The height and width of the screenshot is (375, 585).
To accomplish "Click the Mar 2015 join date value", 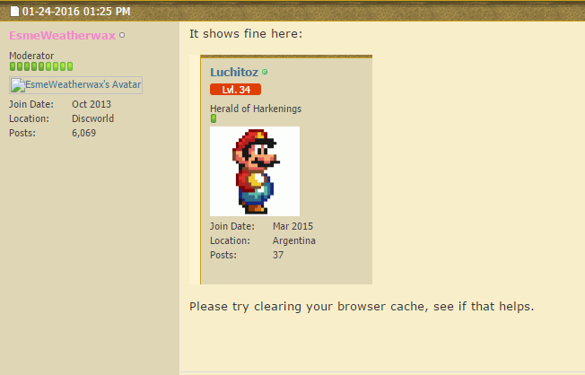I will pos(292,226).
